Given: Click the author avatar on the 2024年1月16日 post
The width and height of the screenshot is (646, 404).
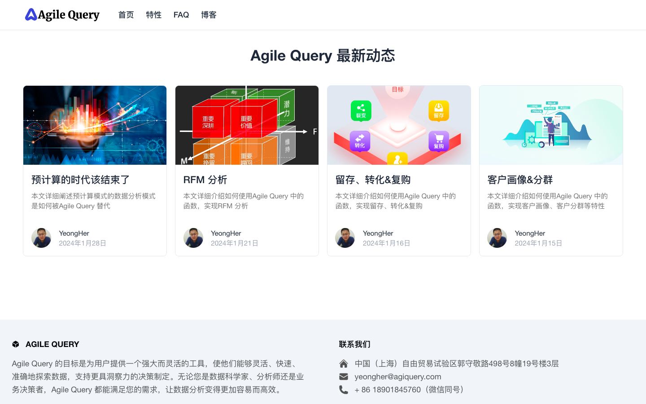Looking at the screenshot, I should pyautogui.click(x=345, y=238).
